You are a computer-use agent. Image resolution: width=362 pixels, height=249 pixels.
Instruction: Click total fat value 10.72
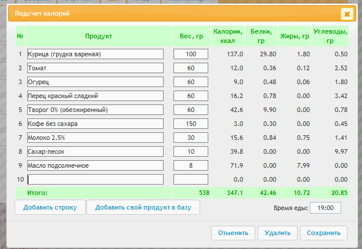pos(302,193)
